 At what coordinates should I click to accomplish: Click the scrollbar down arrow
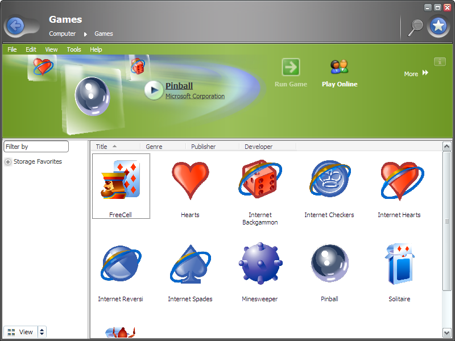coord(446,332)
